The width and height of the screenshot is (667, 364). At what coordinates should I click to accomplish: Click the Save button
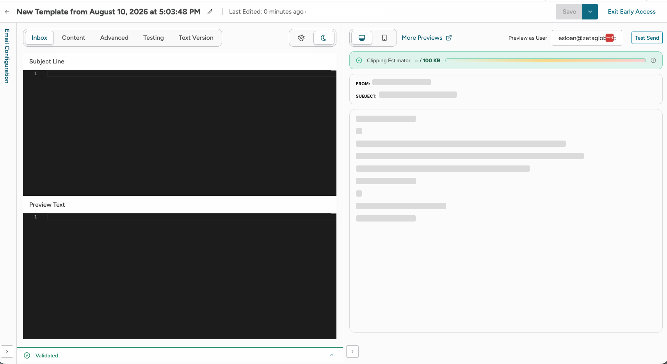click(569, 12)
